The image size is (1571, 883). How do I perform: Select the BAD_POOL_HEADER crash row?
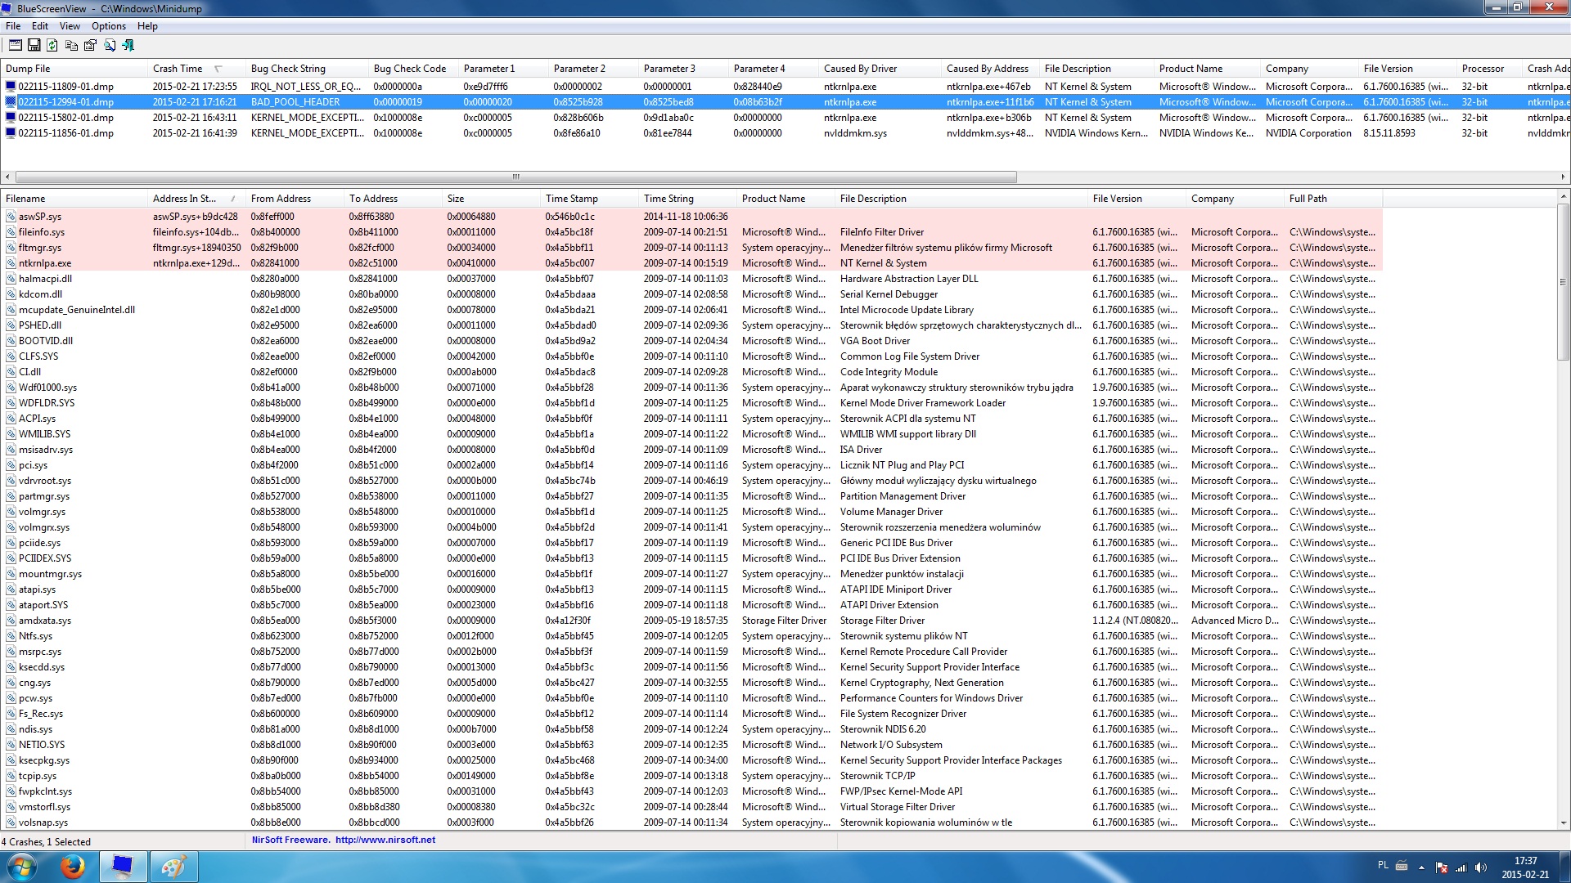click(785, 101)
